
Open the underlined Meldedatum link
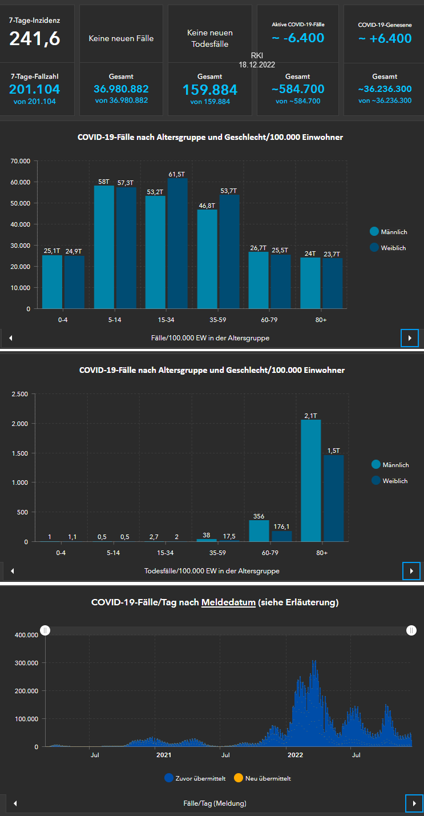tap(228, 602)
